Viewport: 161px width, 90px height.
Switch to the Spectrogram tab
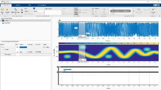point(42,5)
